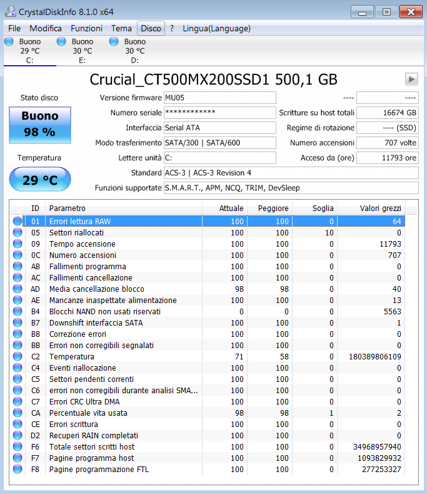Click the status orb for drive E:
Image resolution: width=427 pixels, height=494 pixels.
[61, 41]
